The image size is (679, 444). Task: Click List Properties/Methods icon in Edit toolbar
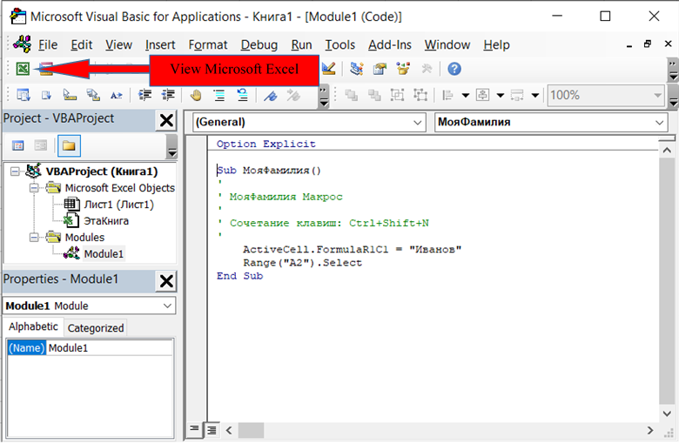tap(23, 95)
